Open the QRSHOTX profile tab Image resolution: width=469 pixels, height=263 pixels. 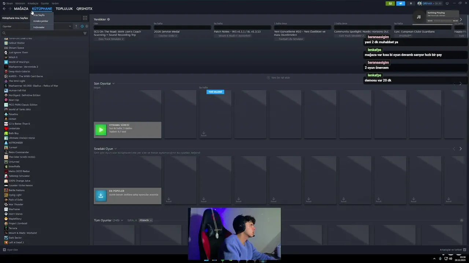pos(84,9)
